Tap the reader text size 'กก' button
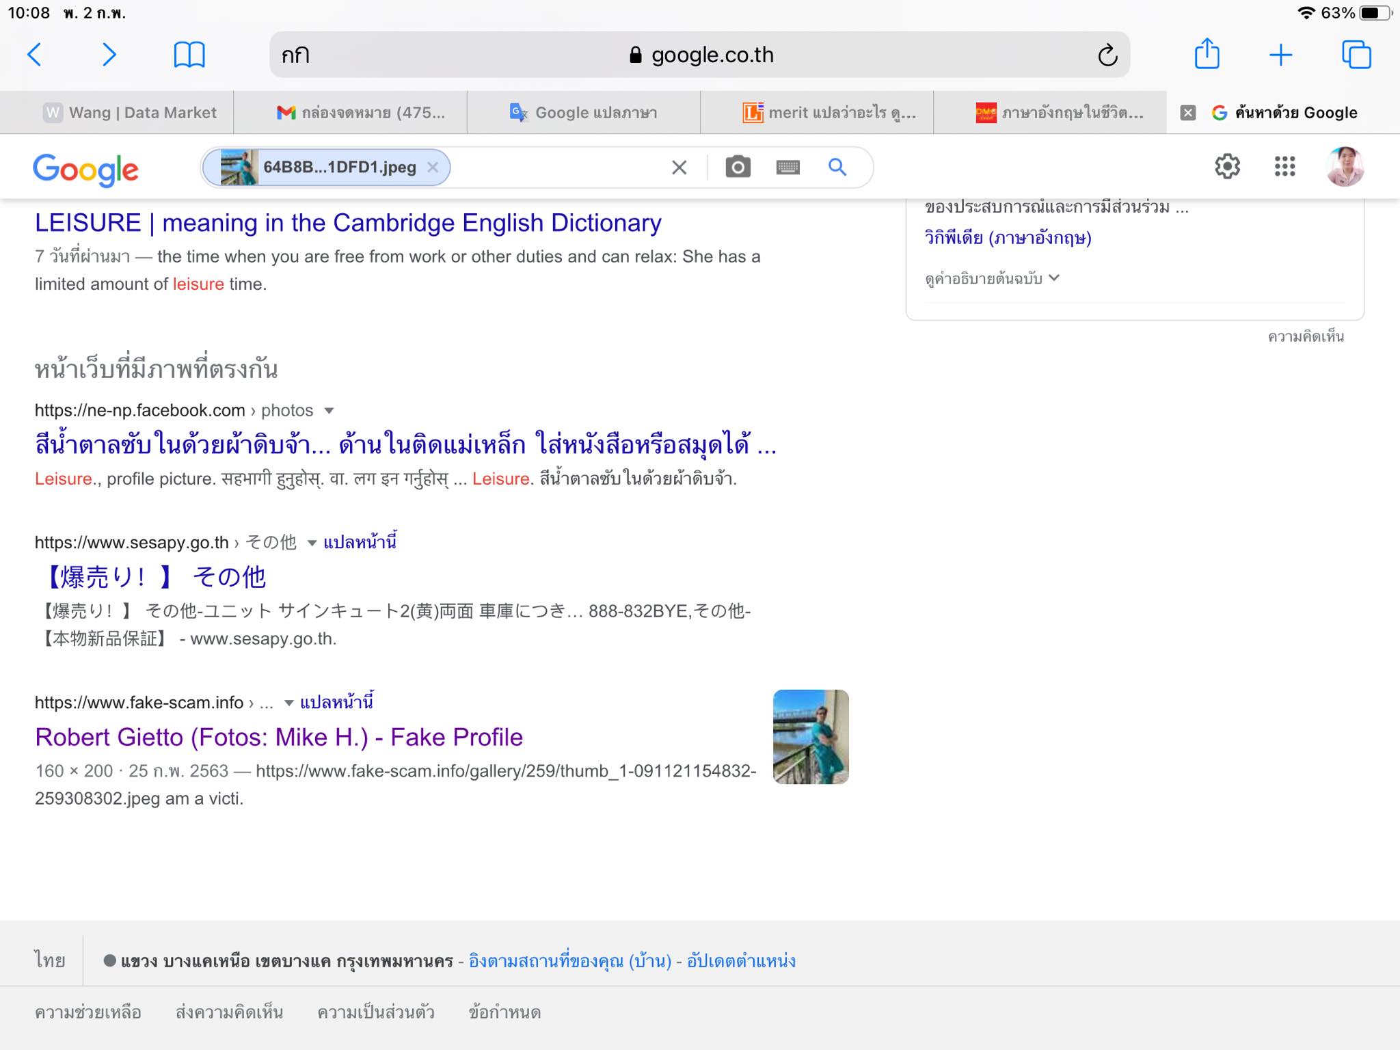 pos(295,55)
